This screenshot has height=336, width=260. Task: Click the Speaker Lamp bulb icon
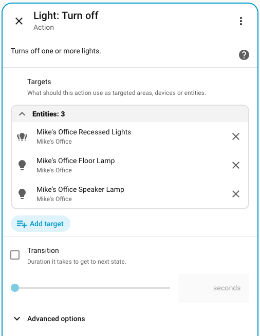22,194
